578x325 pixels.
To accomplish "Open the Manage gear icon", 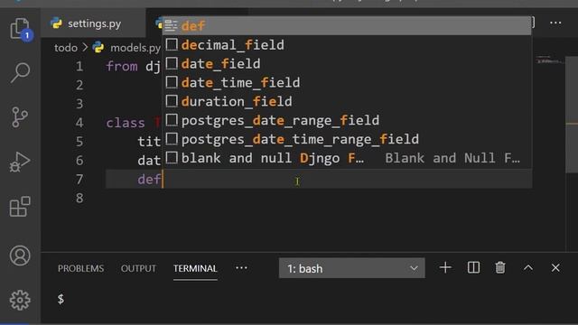I will [x=20, y=300].
